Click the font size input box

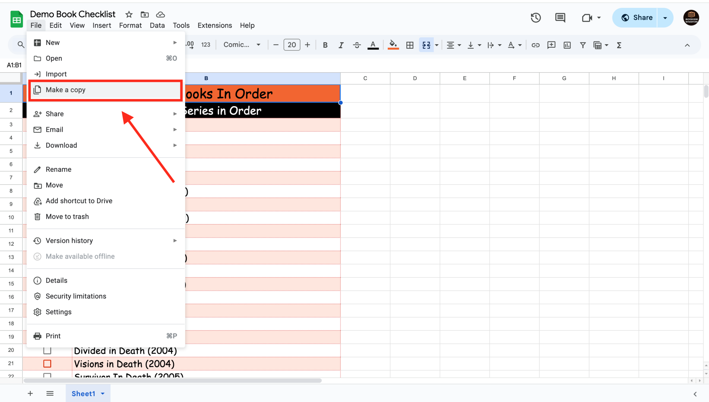(x=291, y=45)
